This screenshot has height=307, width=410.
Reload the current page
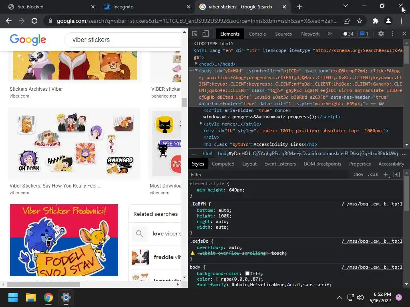(34, 21)
